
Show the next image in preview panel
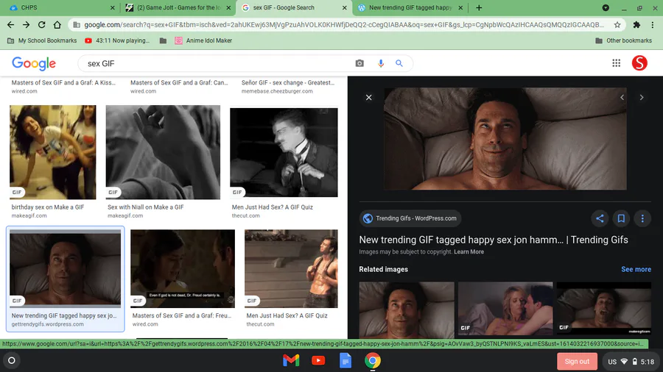click(x=642, y=98)
